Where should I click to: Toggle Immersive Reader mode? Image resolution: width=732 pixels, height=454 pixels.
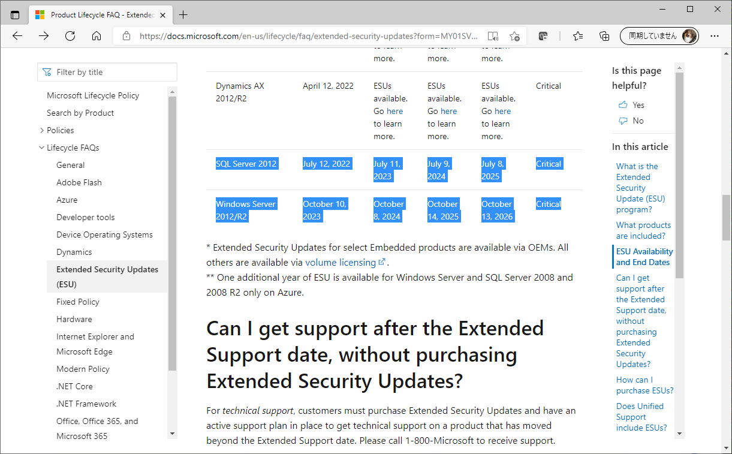[493, 36]
